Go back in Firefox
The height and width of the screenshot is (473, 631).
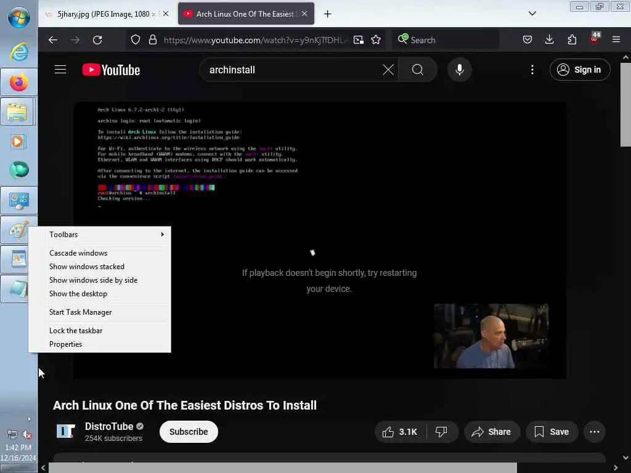(x=53, y=40)
